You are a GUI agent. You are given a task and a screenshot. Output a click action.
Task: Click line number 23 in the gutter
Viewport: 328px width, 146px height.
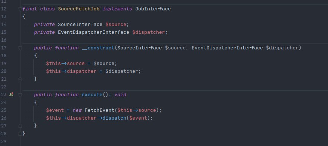tap(4, 95)
